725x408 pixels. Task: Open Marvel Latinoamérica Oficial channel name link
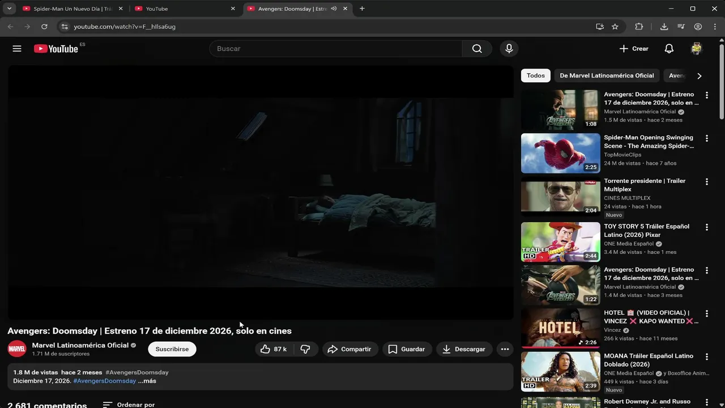pyautogui.click(x=80, y=345)
